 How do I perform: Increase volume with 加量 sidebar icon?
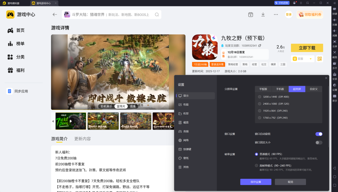pos(335,22)
